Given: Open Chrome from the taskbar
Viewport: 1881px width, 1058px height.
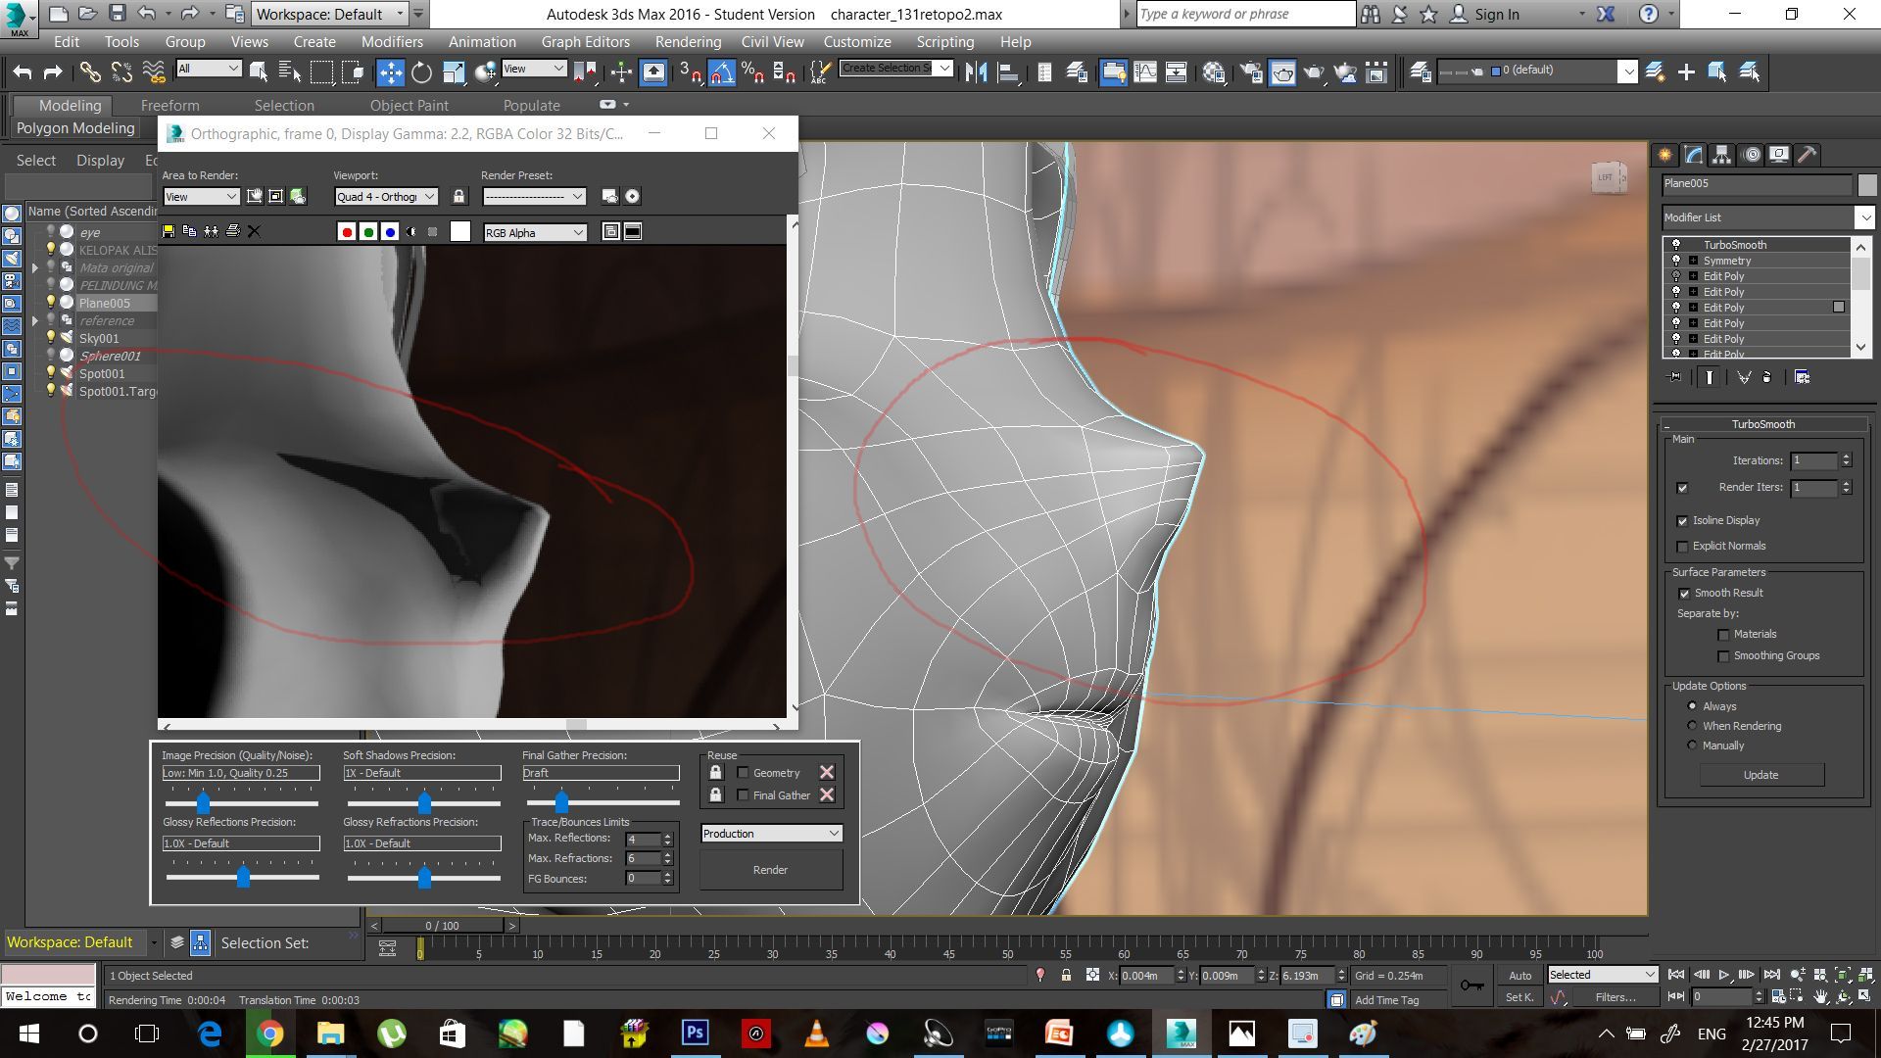Looking at the screenshot, I should coord(269,1033).
